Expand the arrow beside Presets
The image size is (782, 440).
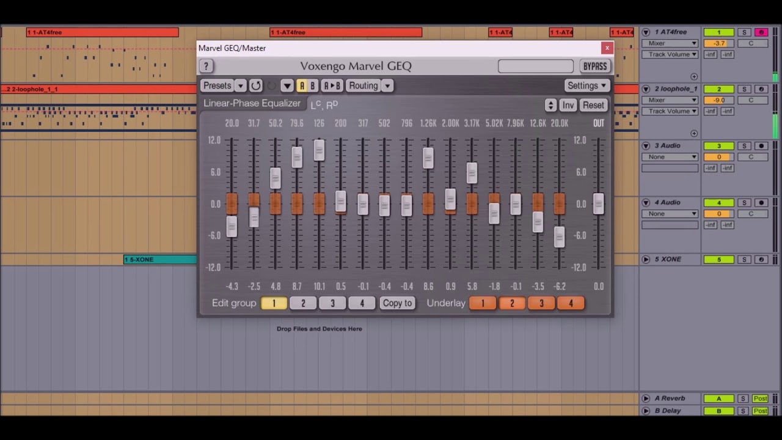(241, 86)
